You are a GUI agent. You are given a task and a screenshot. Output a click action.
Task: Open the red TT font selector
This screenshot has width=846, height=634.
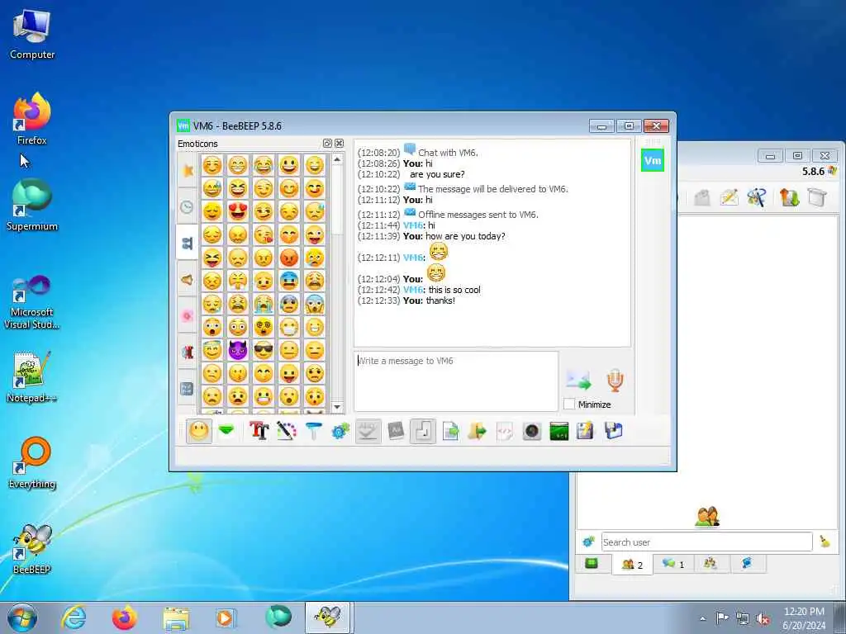[259, 431]
